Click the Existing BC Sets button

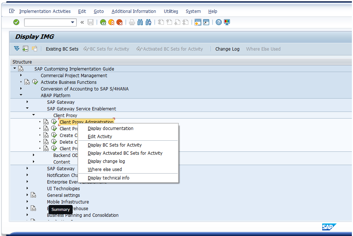point(62,49)
